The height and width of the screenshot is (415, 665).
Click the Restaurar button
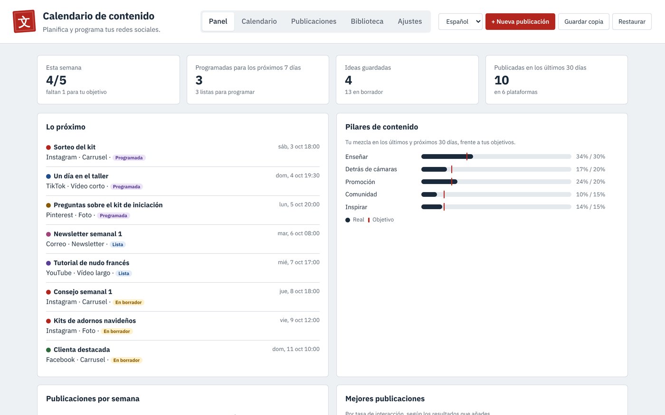click(x=632, y=21)
